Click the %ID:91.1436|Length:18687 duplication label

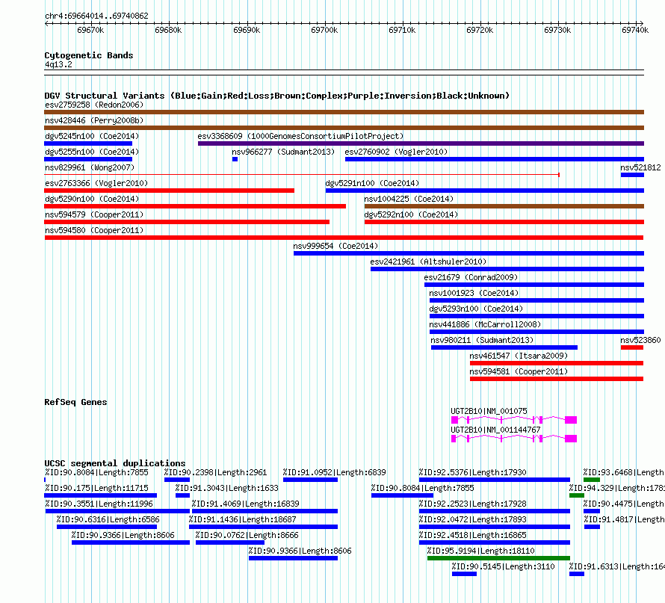(x=243, y=519)
